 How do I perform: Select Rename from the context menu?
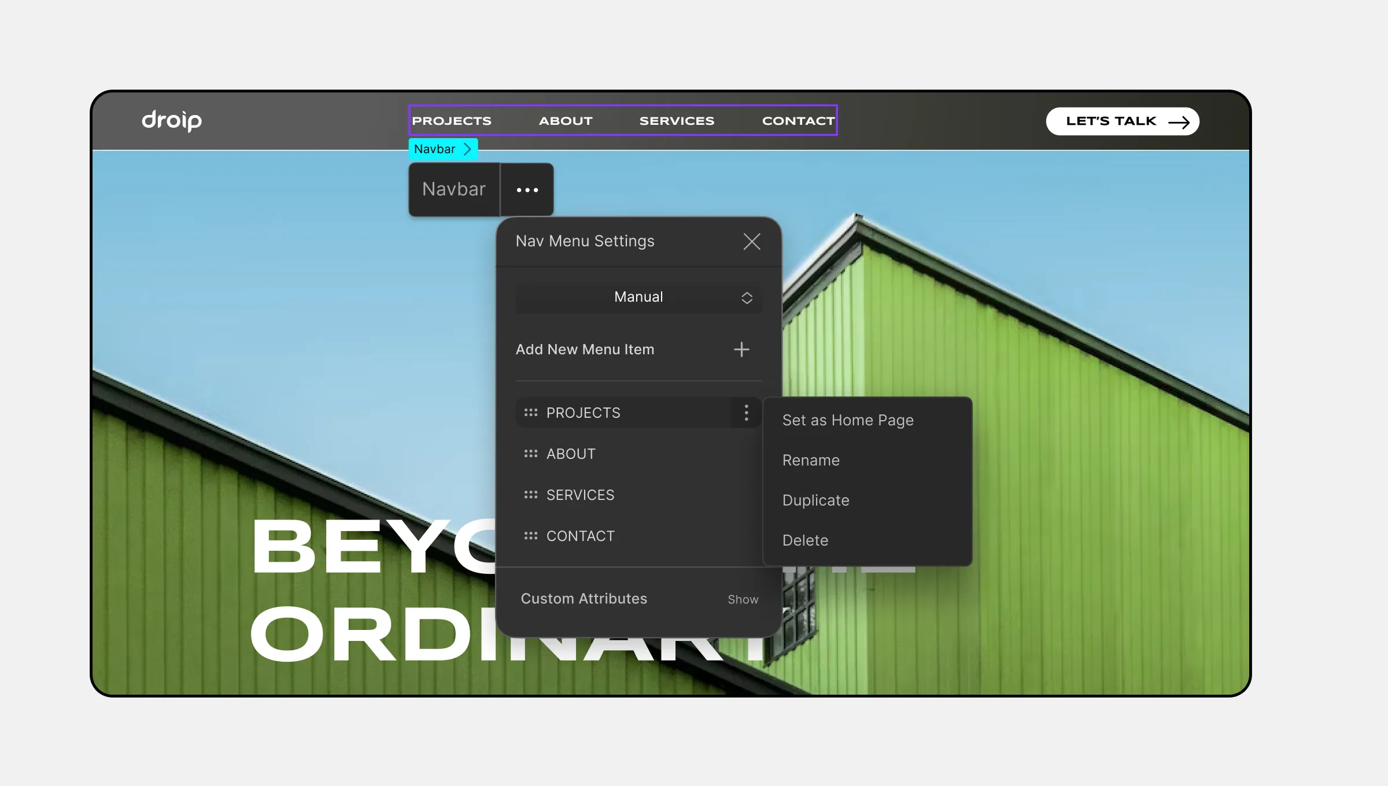[x=810, y=459]
